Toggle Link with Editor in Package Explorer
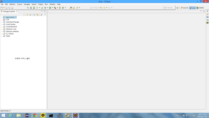 coord(37,15)
